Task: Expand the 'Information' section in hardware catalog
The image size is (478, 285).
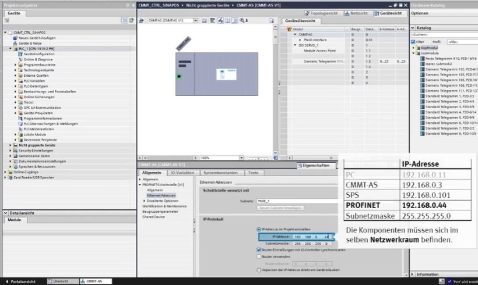Action: (413, 274)
